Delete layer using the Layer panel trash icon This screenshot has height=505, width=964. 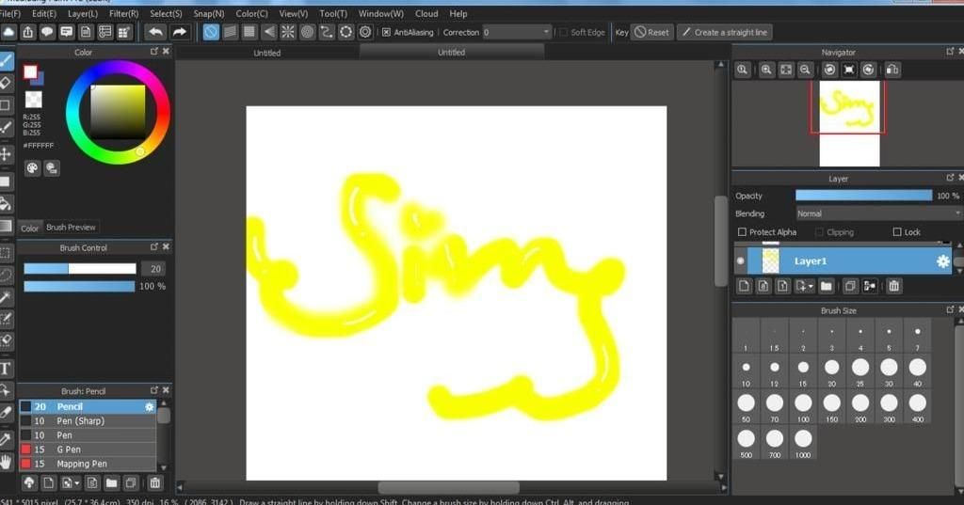tap(894, 286)
